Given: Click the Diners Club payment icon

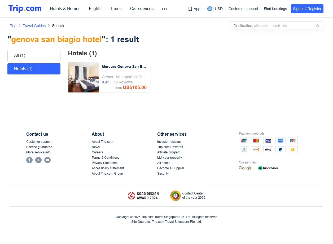Looking at the screenshot, I should (x=244, y=150).
